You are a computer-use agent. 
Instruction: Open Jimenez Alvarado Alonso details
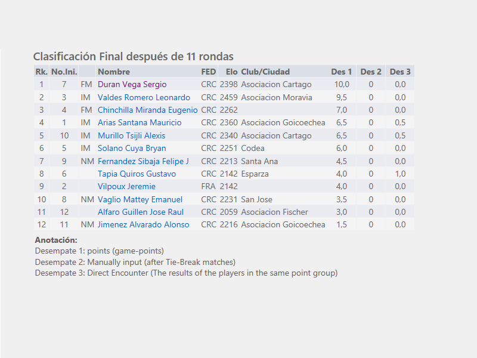tap(143, 224)
